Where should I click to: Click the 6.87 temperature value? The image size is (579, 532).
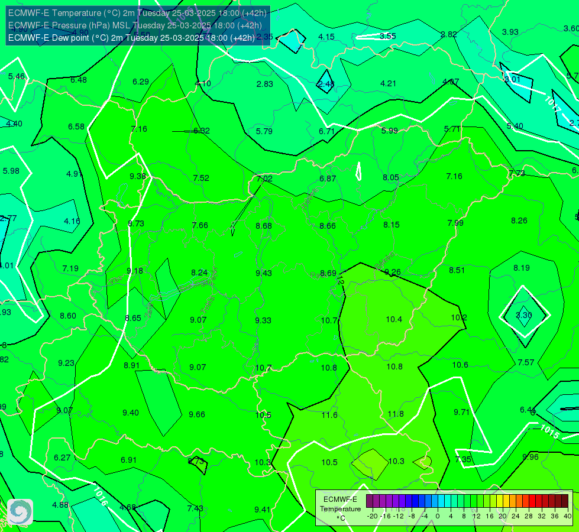pos(328,179)
